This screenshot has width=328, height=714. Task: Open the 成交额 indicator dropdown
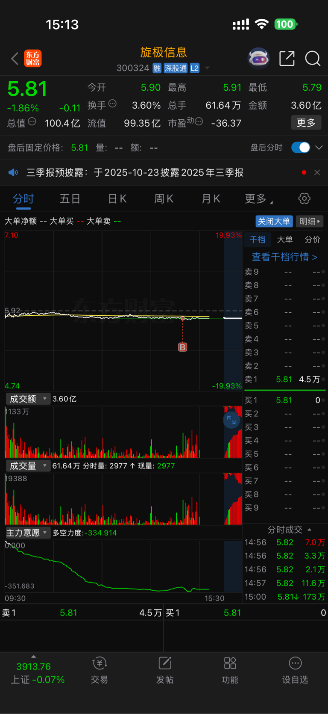[x=28, y=399]
